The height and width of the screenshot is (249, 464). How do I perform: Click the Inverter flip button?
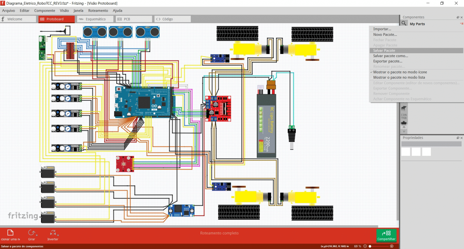(53, 234)
